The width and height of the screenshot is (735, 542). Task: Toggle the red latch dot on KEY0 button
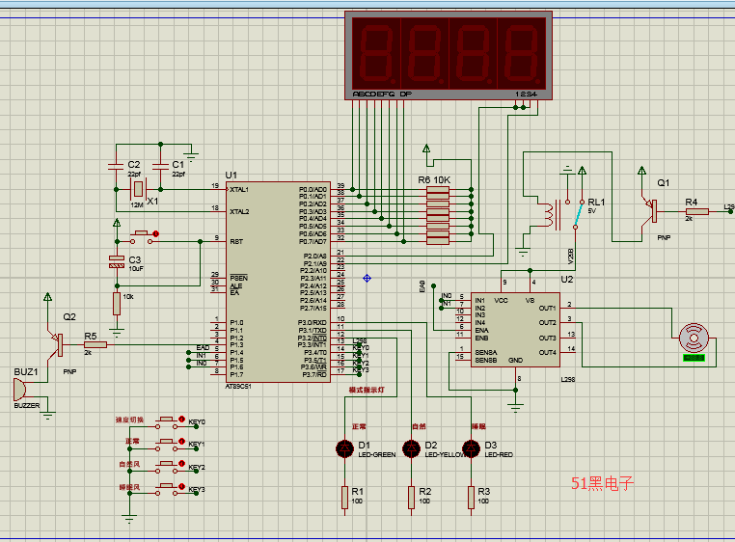[x=182, y=420]
